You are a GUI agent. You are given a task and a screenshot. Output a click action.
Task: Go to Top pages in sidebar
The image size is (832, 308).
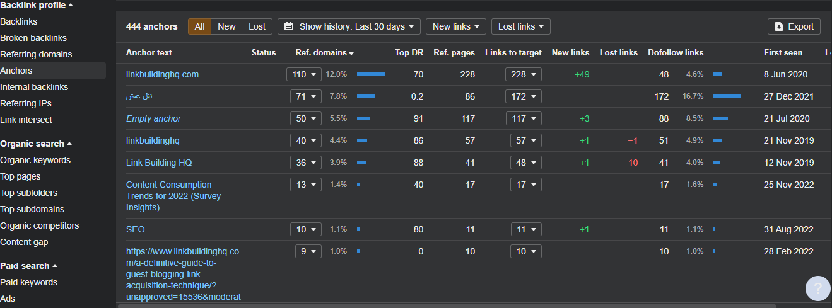click(x=20, y=176)
